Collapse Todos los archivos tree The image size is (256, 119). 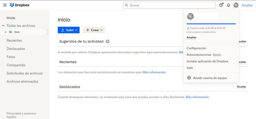[3, 26]
